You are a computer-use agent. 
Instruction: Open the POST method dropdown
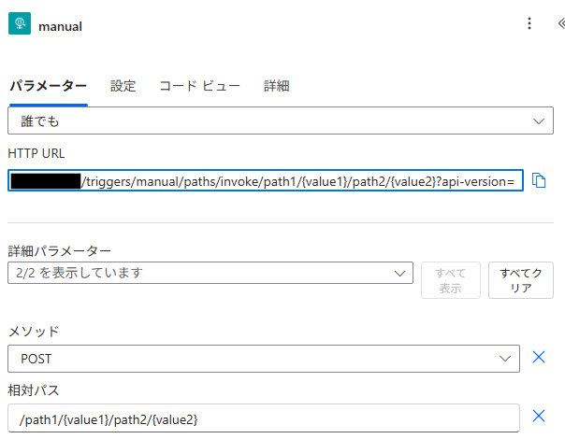[264, 358]
